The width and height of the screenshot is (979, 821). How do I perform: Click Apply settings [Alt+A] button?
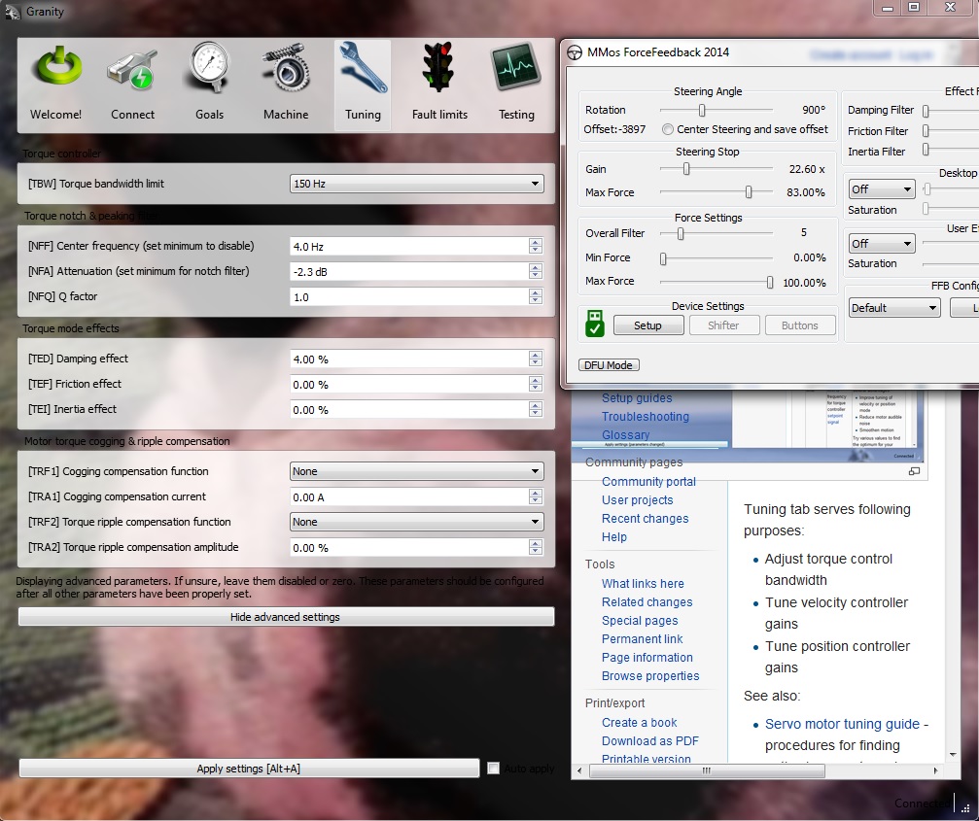tap(249, 769)
